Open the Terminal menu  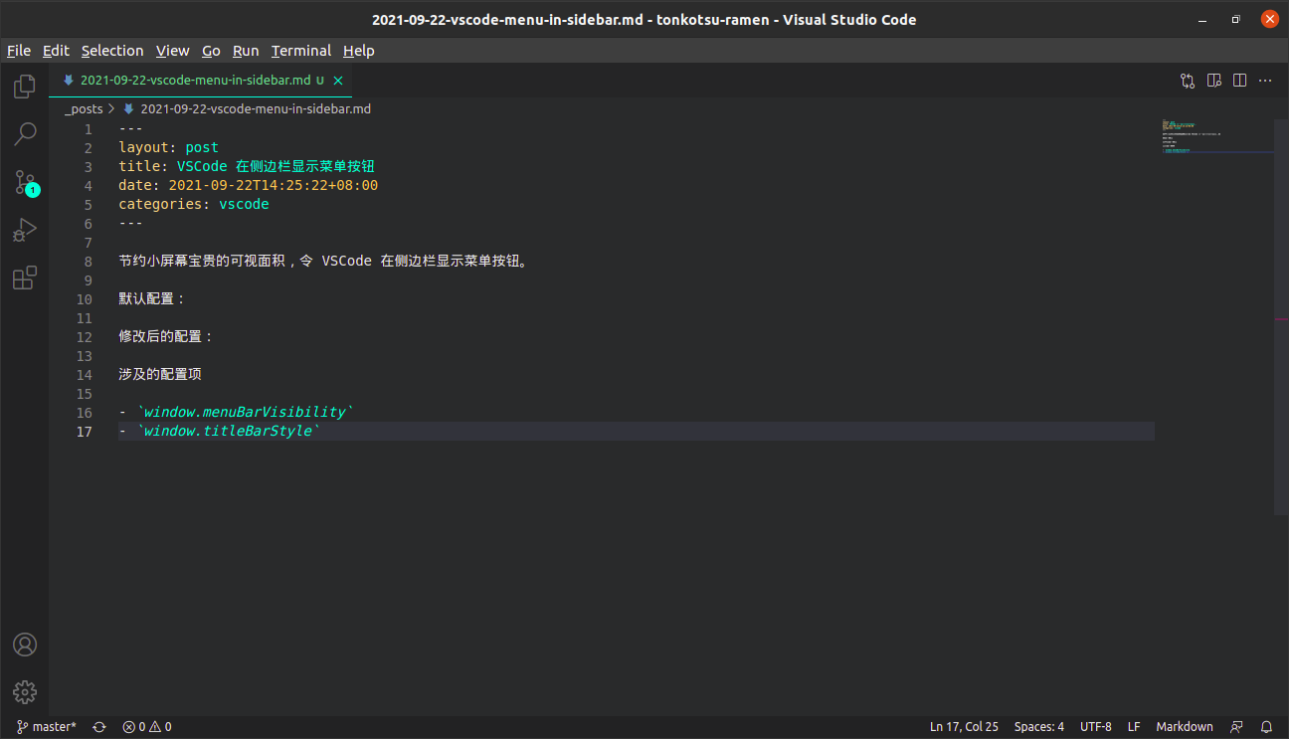301,51
